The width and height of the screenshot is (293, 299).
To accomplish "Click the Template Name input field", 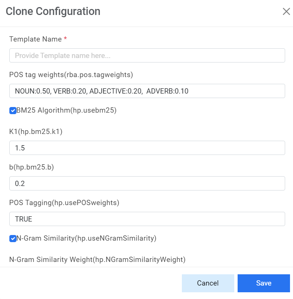I will pyautogui.click(x=147, y=55).
